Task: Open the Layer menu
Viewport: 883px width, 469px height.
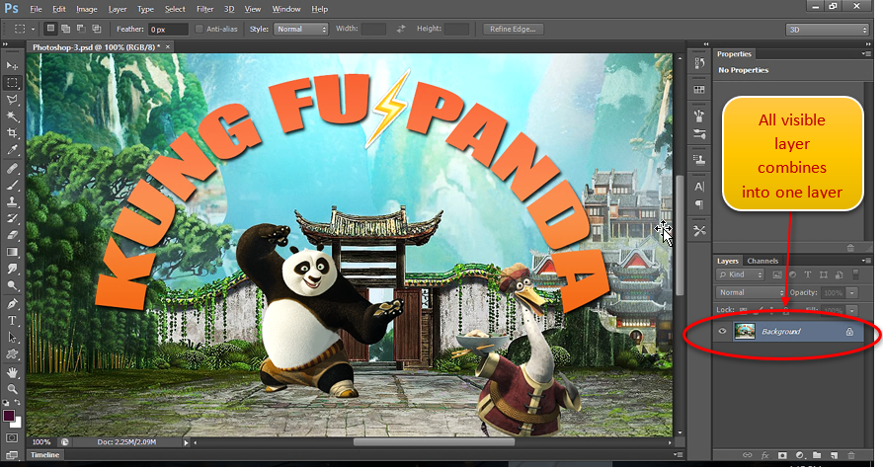Action: 118,9
